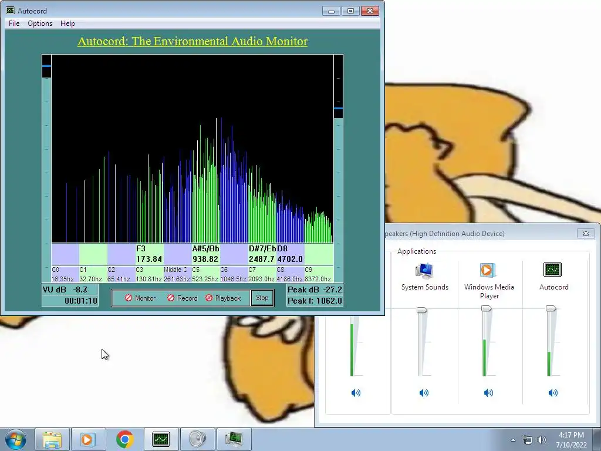Click the right peak level meter blue marker

pos(339,108)
